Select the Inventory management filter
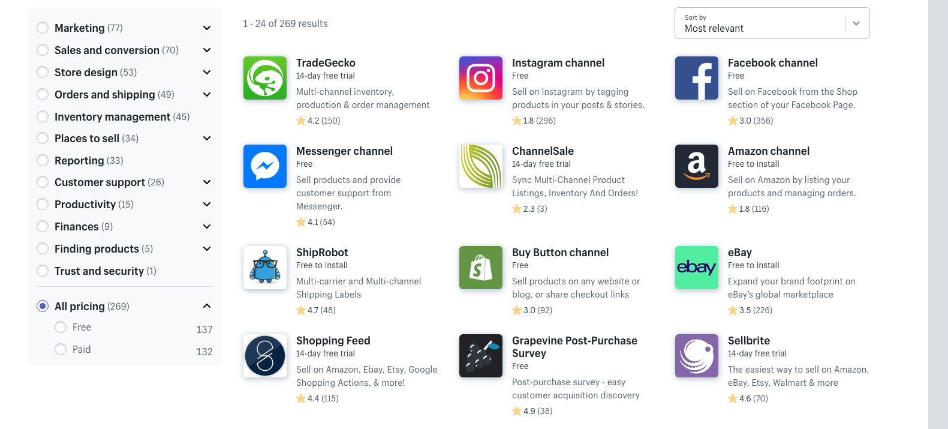948x429 pixels. pos(43,116)
